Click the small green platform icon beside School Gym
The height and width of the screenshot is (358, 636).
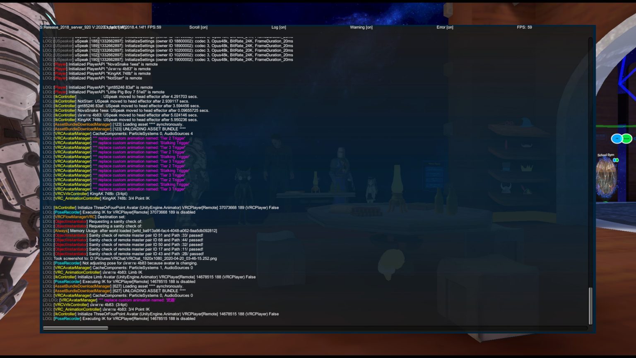tap(617, 160)
